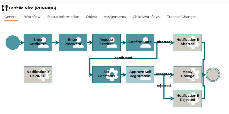The image size is (229, 114).
Task: Click the workflow end double-circle node
Action: coord(213,75)
